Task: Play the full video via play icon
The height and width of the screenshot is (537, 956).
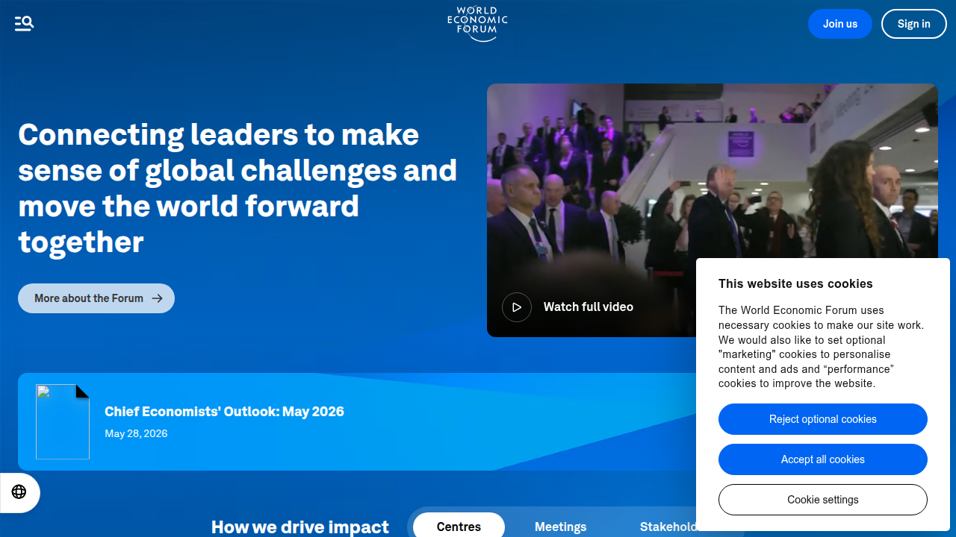Action: point(517,307)
